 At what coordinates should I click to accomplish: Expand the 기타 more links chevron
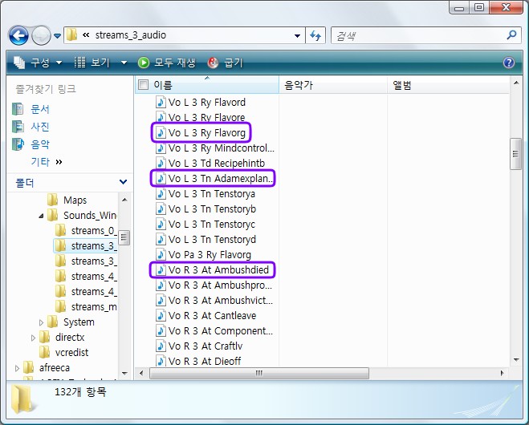[59, 162]
